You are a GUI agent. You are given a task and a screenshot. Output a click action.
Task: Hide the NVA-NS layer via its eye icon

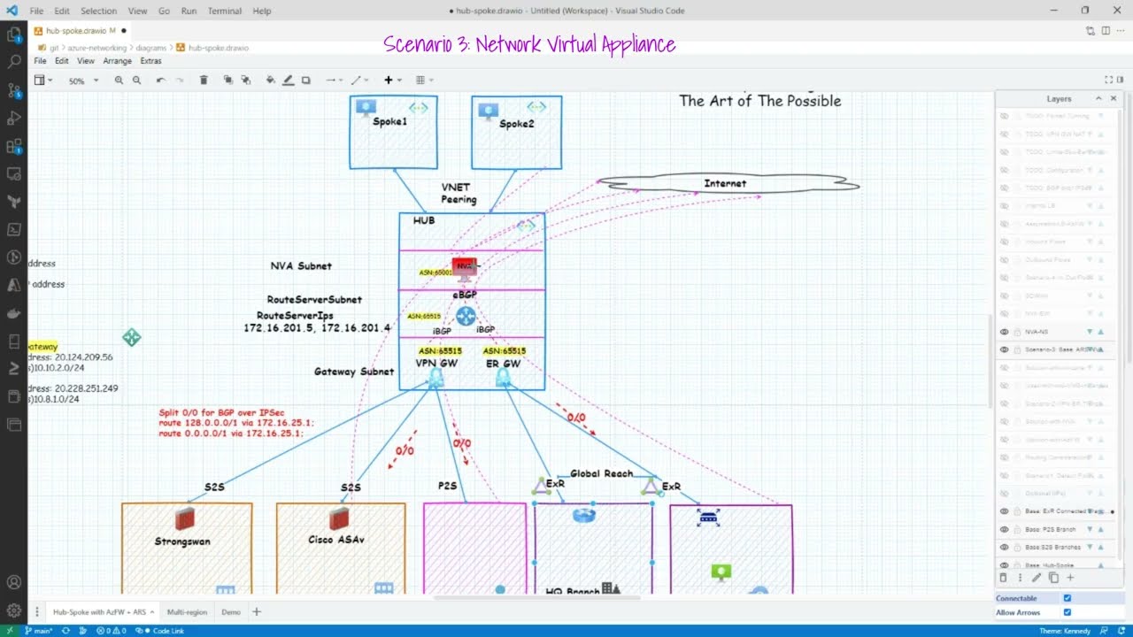coord(1005,332)
